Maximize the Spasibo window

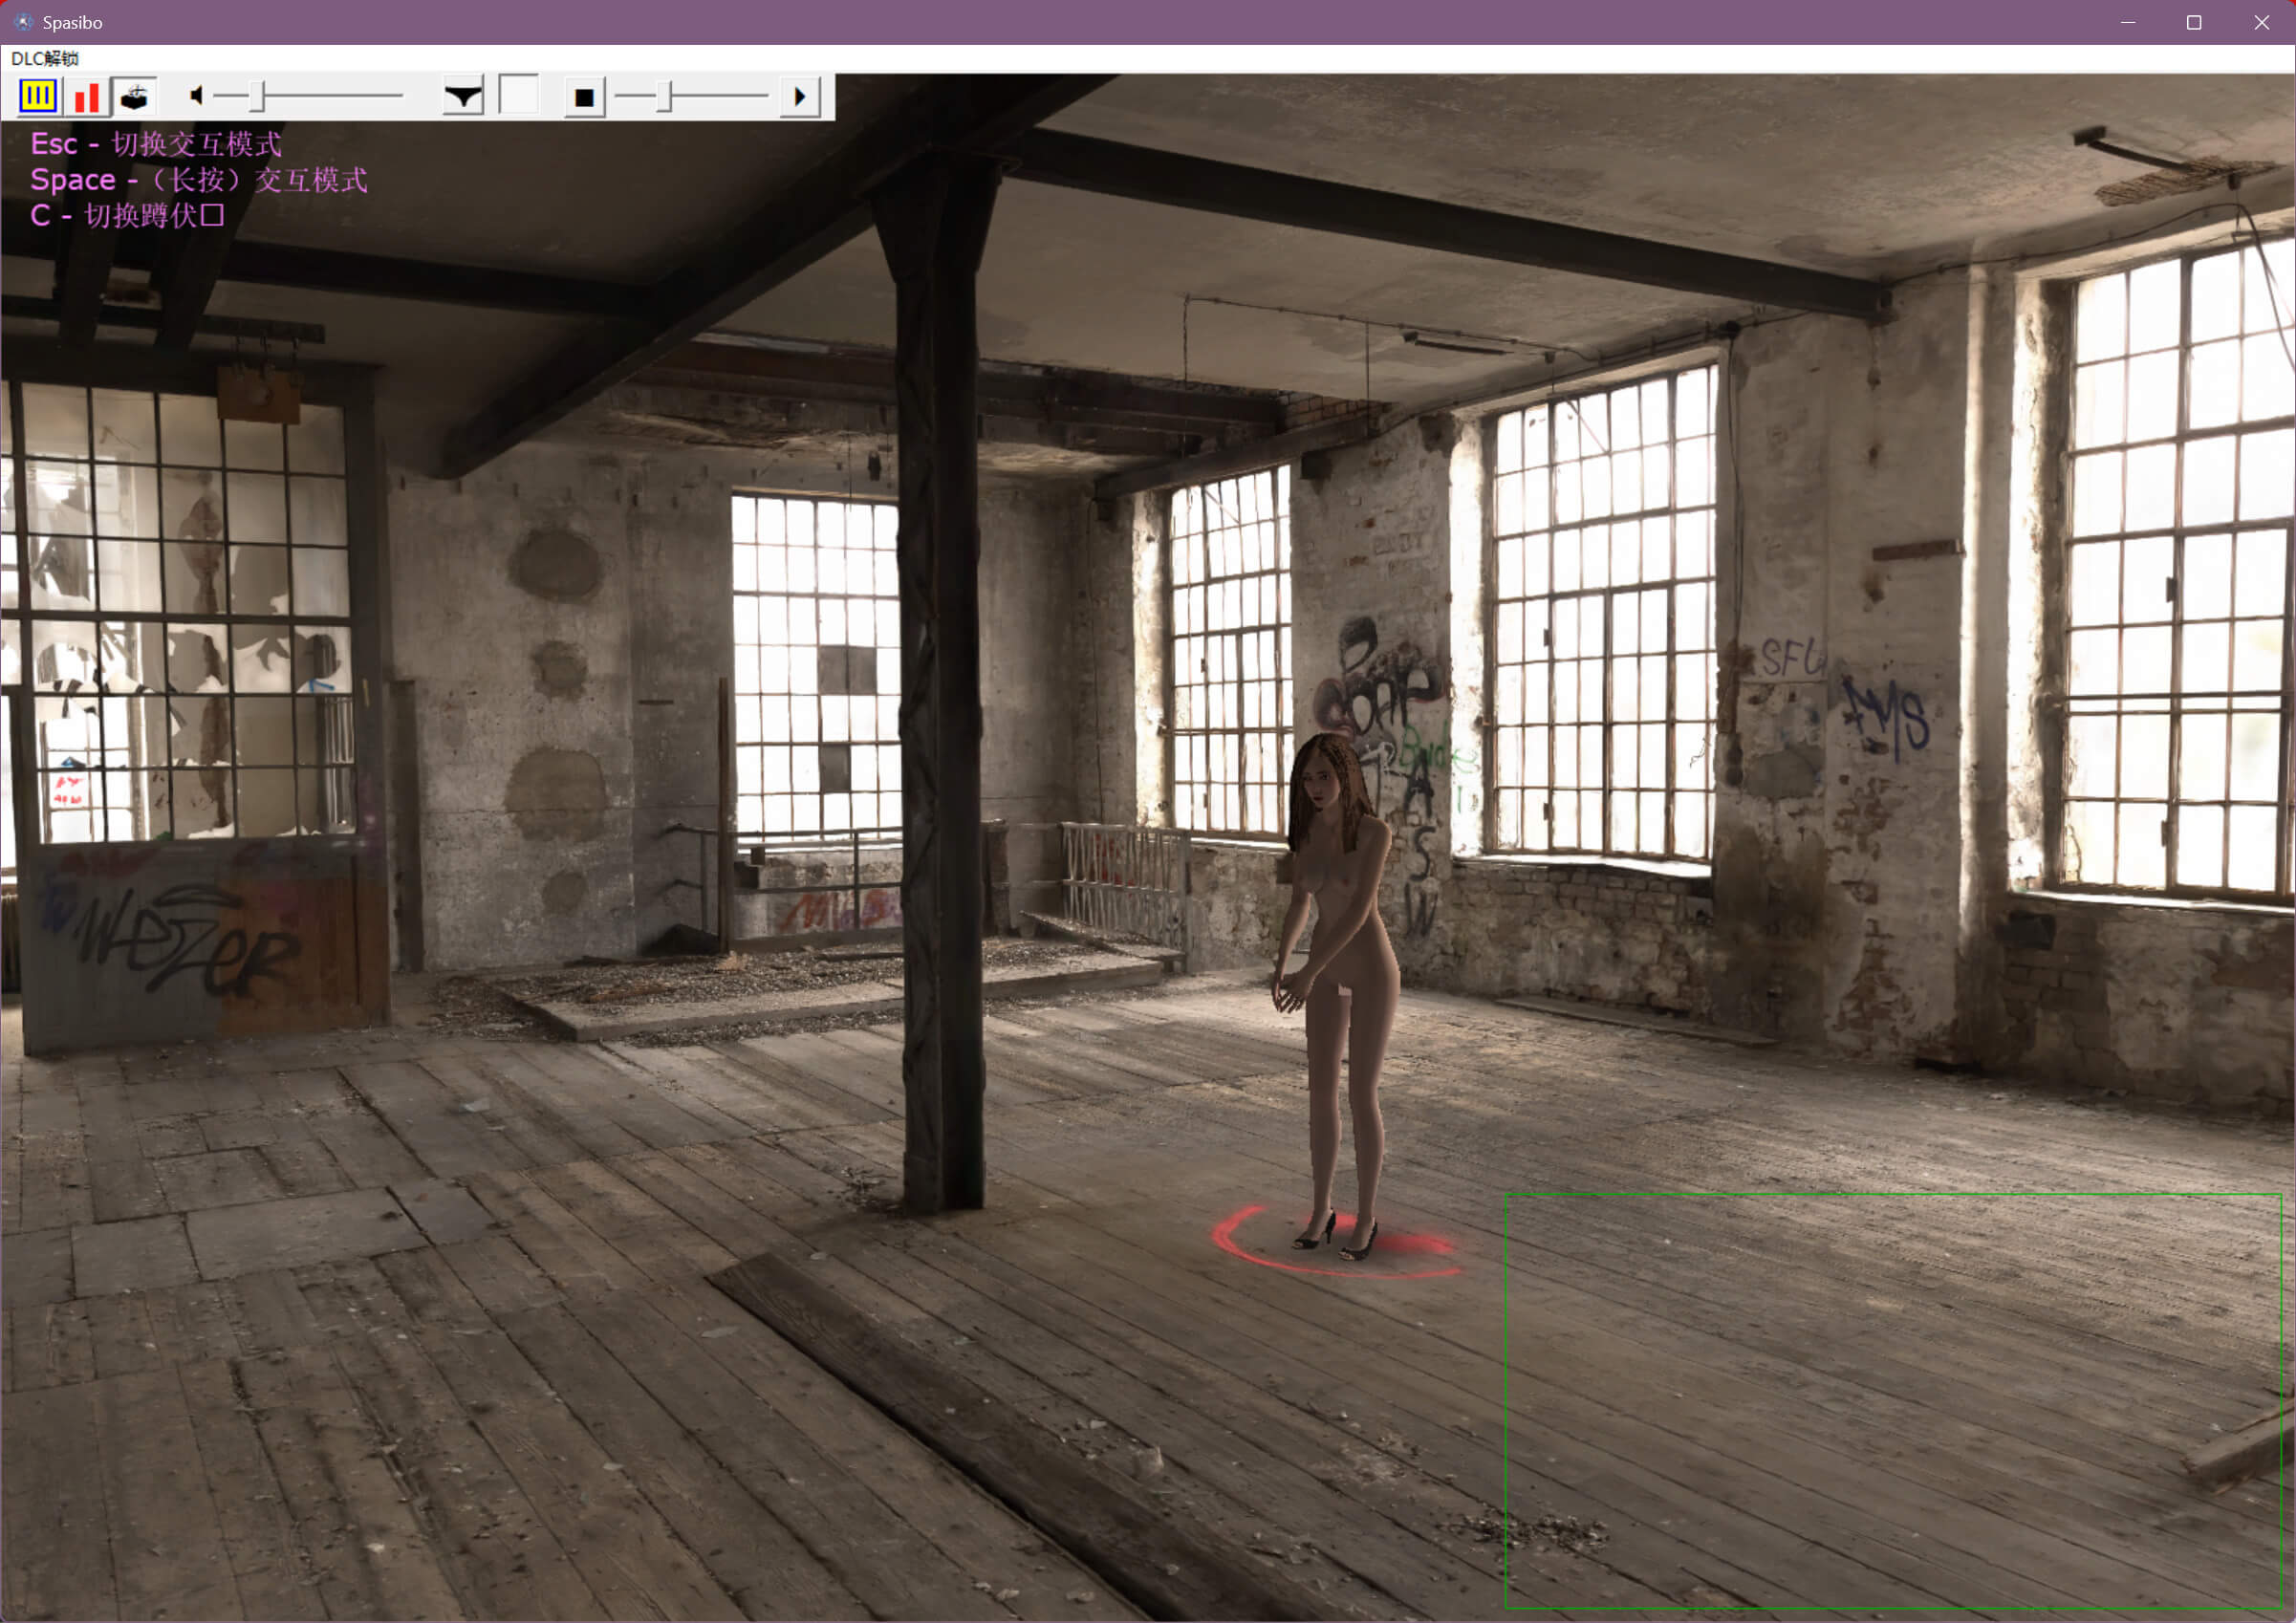point(2194,22)
